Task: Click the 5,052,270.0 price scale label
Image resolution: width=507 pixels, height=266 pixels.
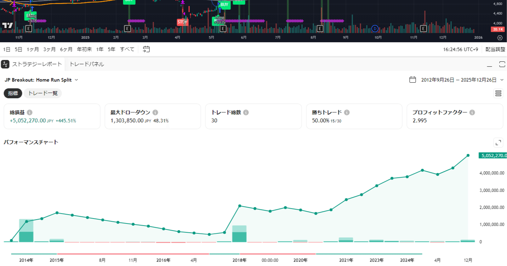Action: pyautogui.click(x=493, y=155)
